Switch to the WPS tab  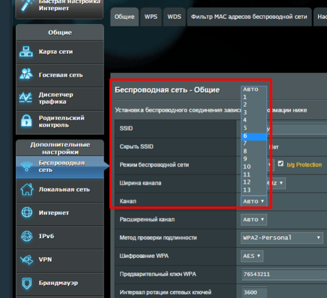coord(151,17)
